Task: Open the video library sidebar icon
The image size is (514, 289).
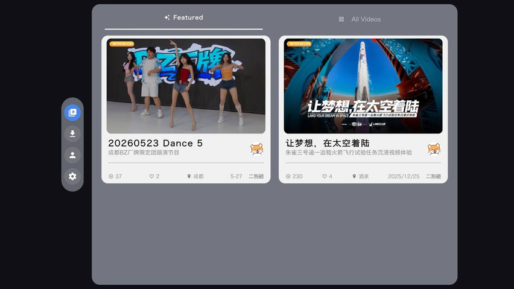Action: (x=72, y=112)
